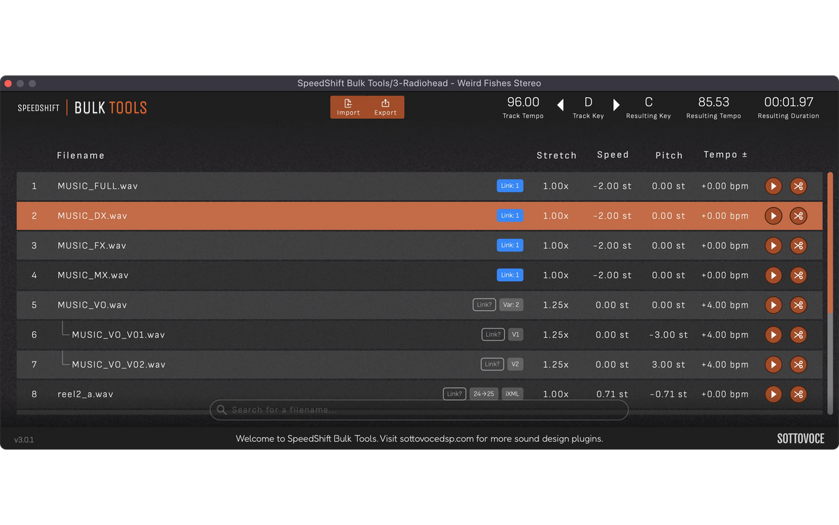Click the Stretch column header
Image resolution: width=839 pixels, height=525 pixels.
point(557,155)
